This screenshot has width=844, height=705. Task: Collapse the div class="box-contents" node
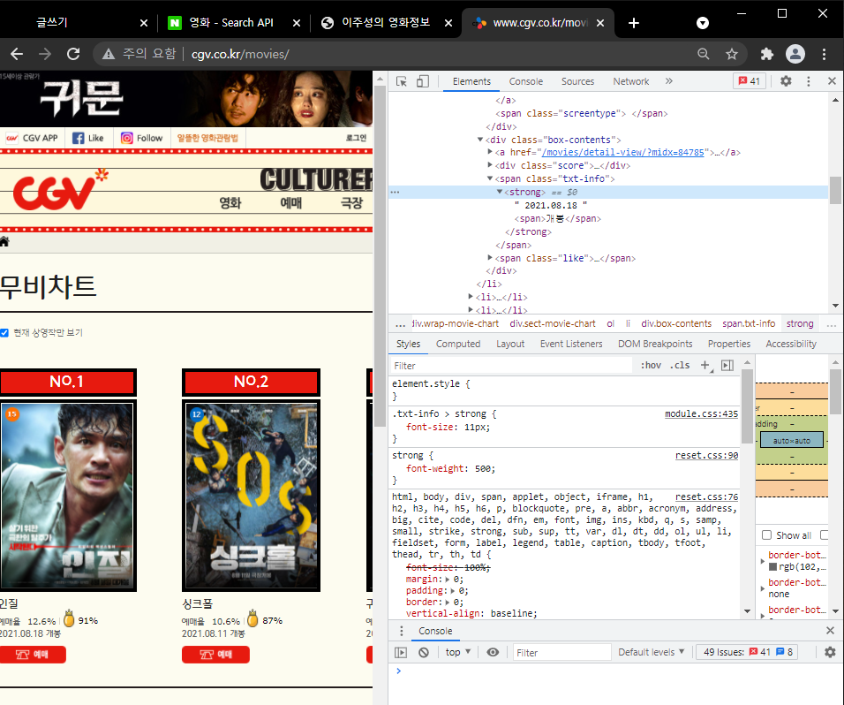click(x=480, y=140)
